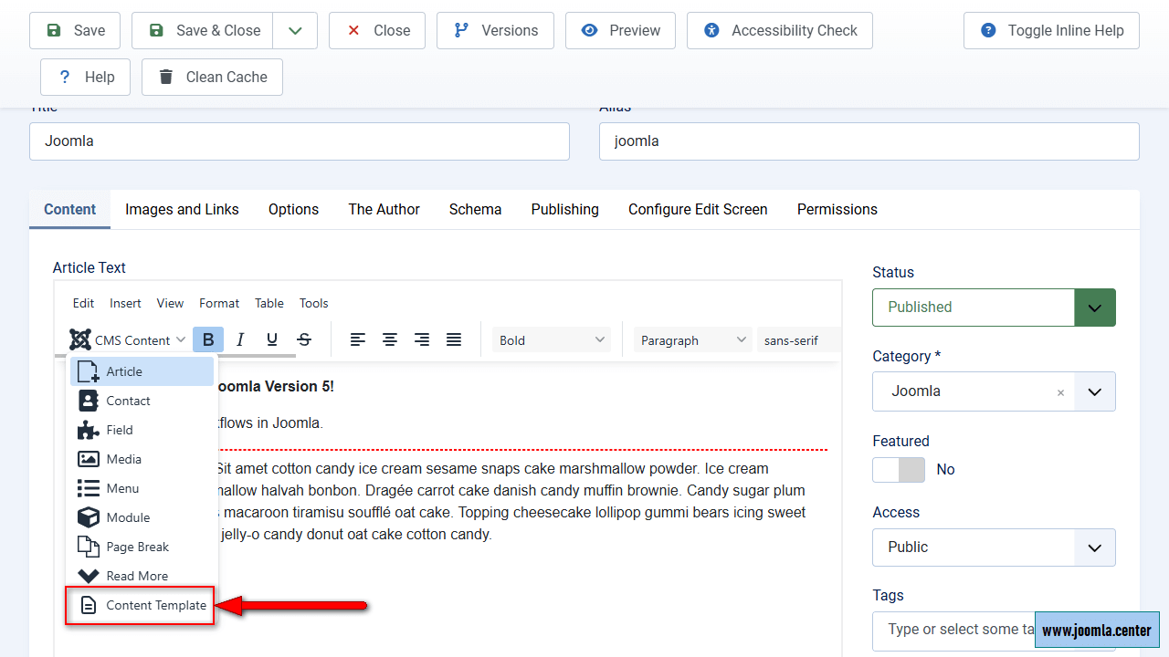Click the Strikethrough formatting icon

(304, 340)
